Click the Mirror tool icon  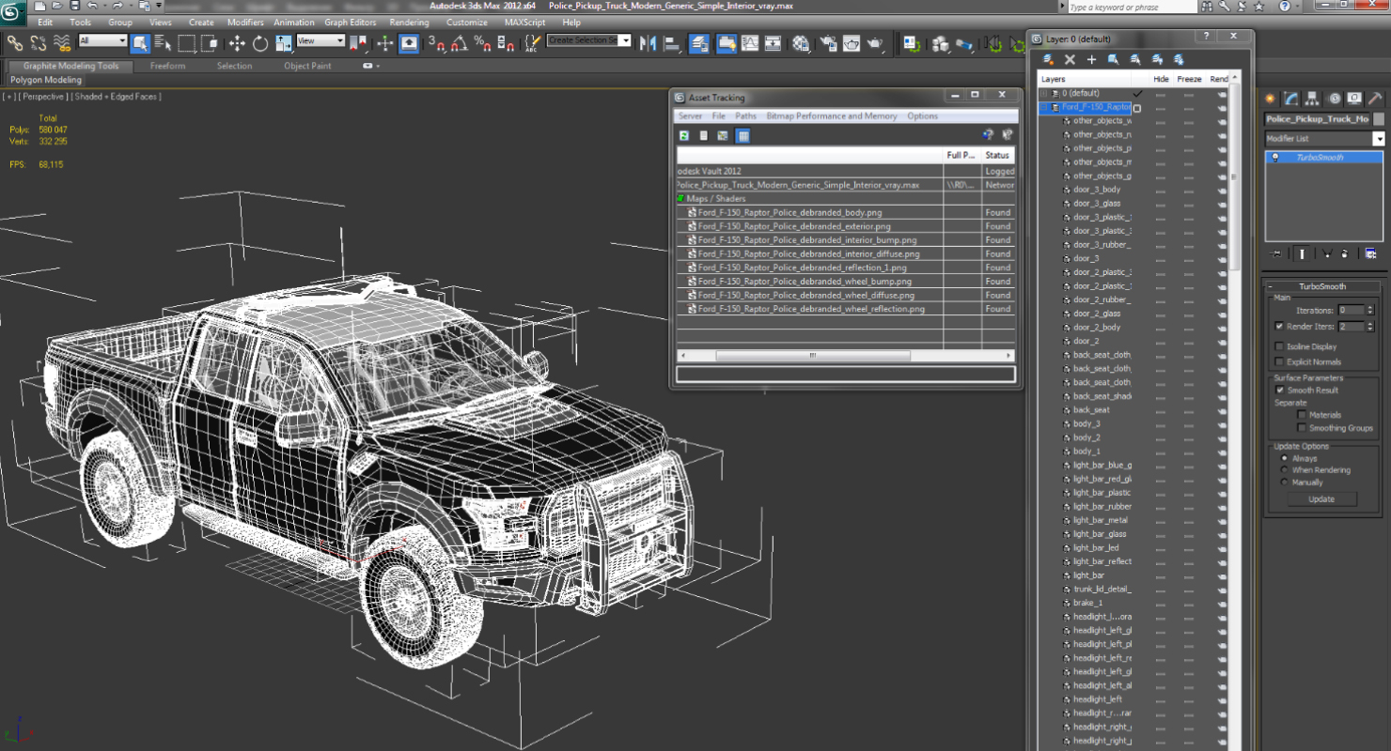648,42
